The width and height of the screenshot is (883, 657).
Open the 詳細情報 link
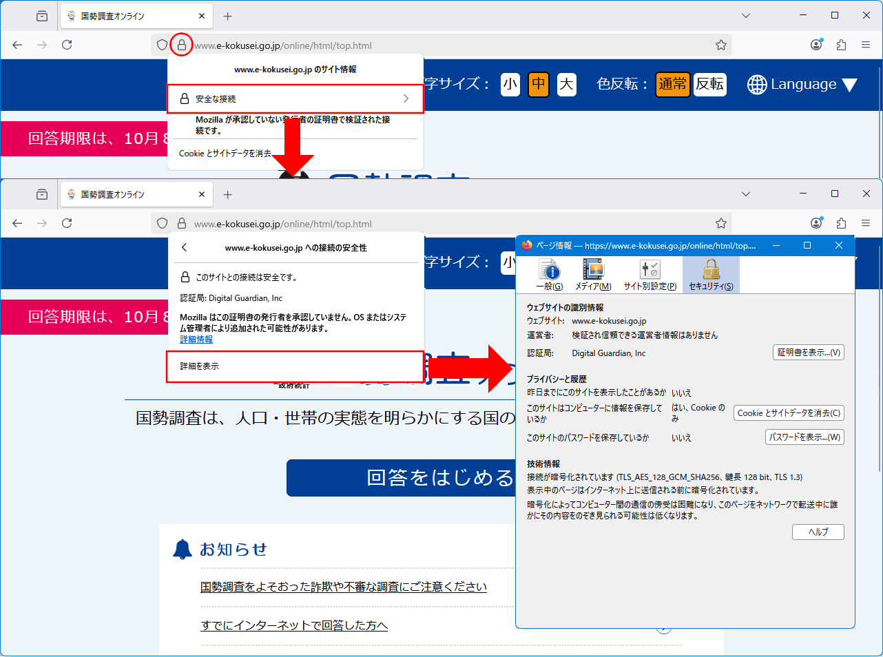196,340
